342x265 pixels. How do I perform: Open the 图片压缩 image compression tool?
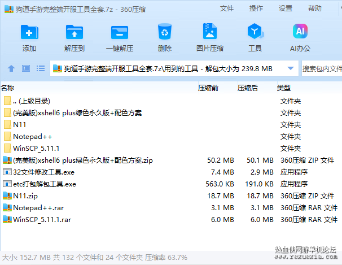pos(210,31)
